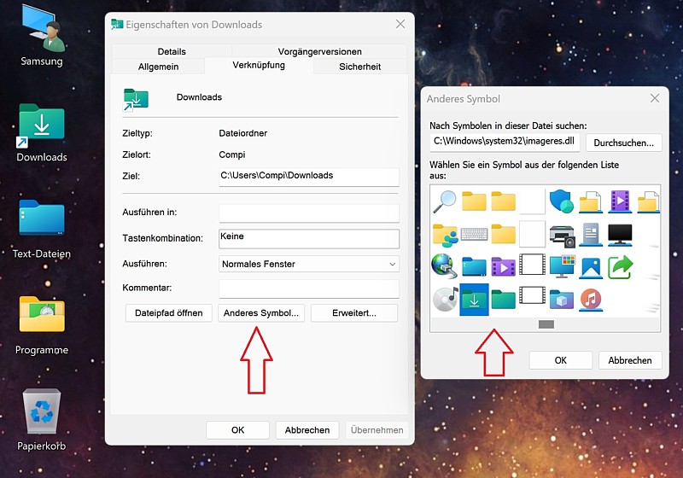Viewport: 683px width, 478px height.
Task: Close the Eigenschaften von Downloads window
Action: 400,24
